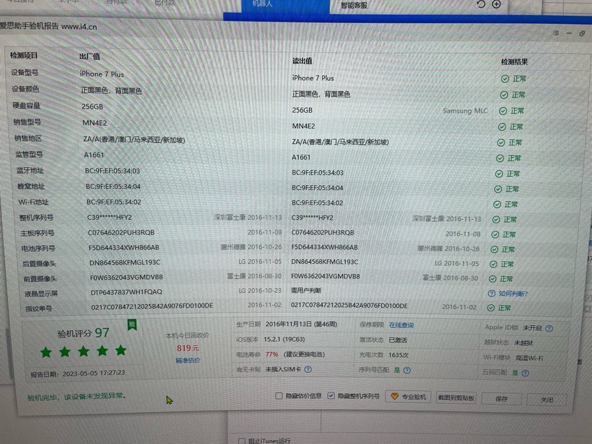The width and height of the screenshot is (592, 444).
Task: Click the 出厂值 column header
Action: pos(89,56)
